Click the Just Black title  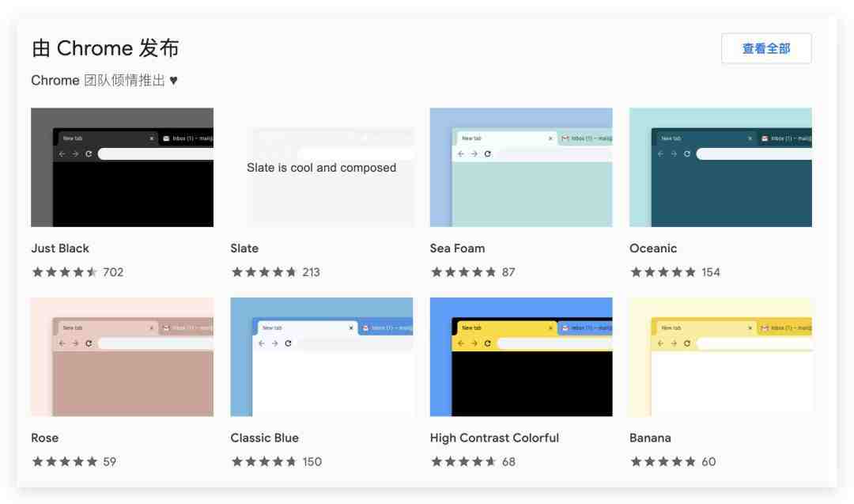[x=60, y=248]
